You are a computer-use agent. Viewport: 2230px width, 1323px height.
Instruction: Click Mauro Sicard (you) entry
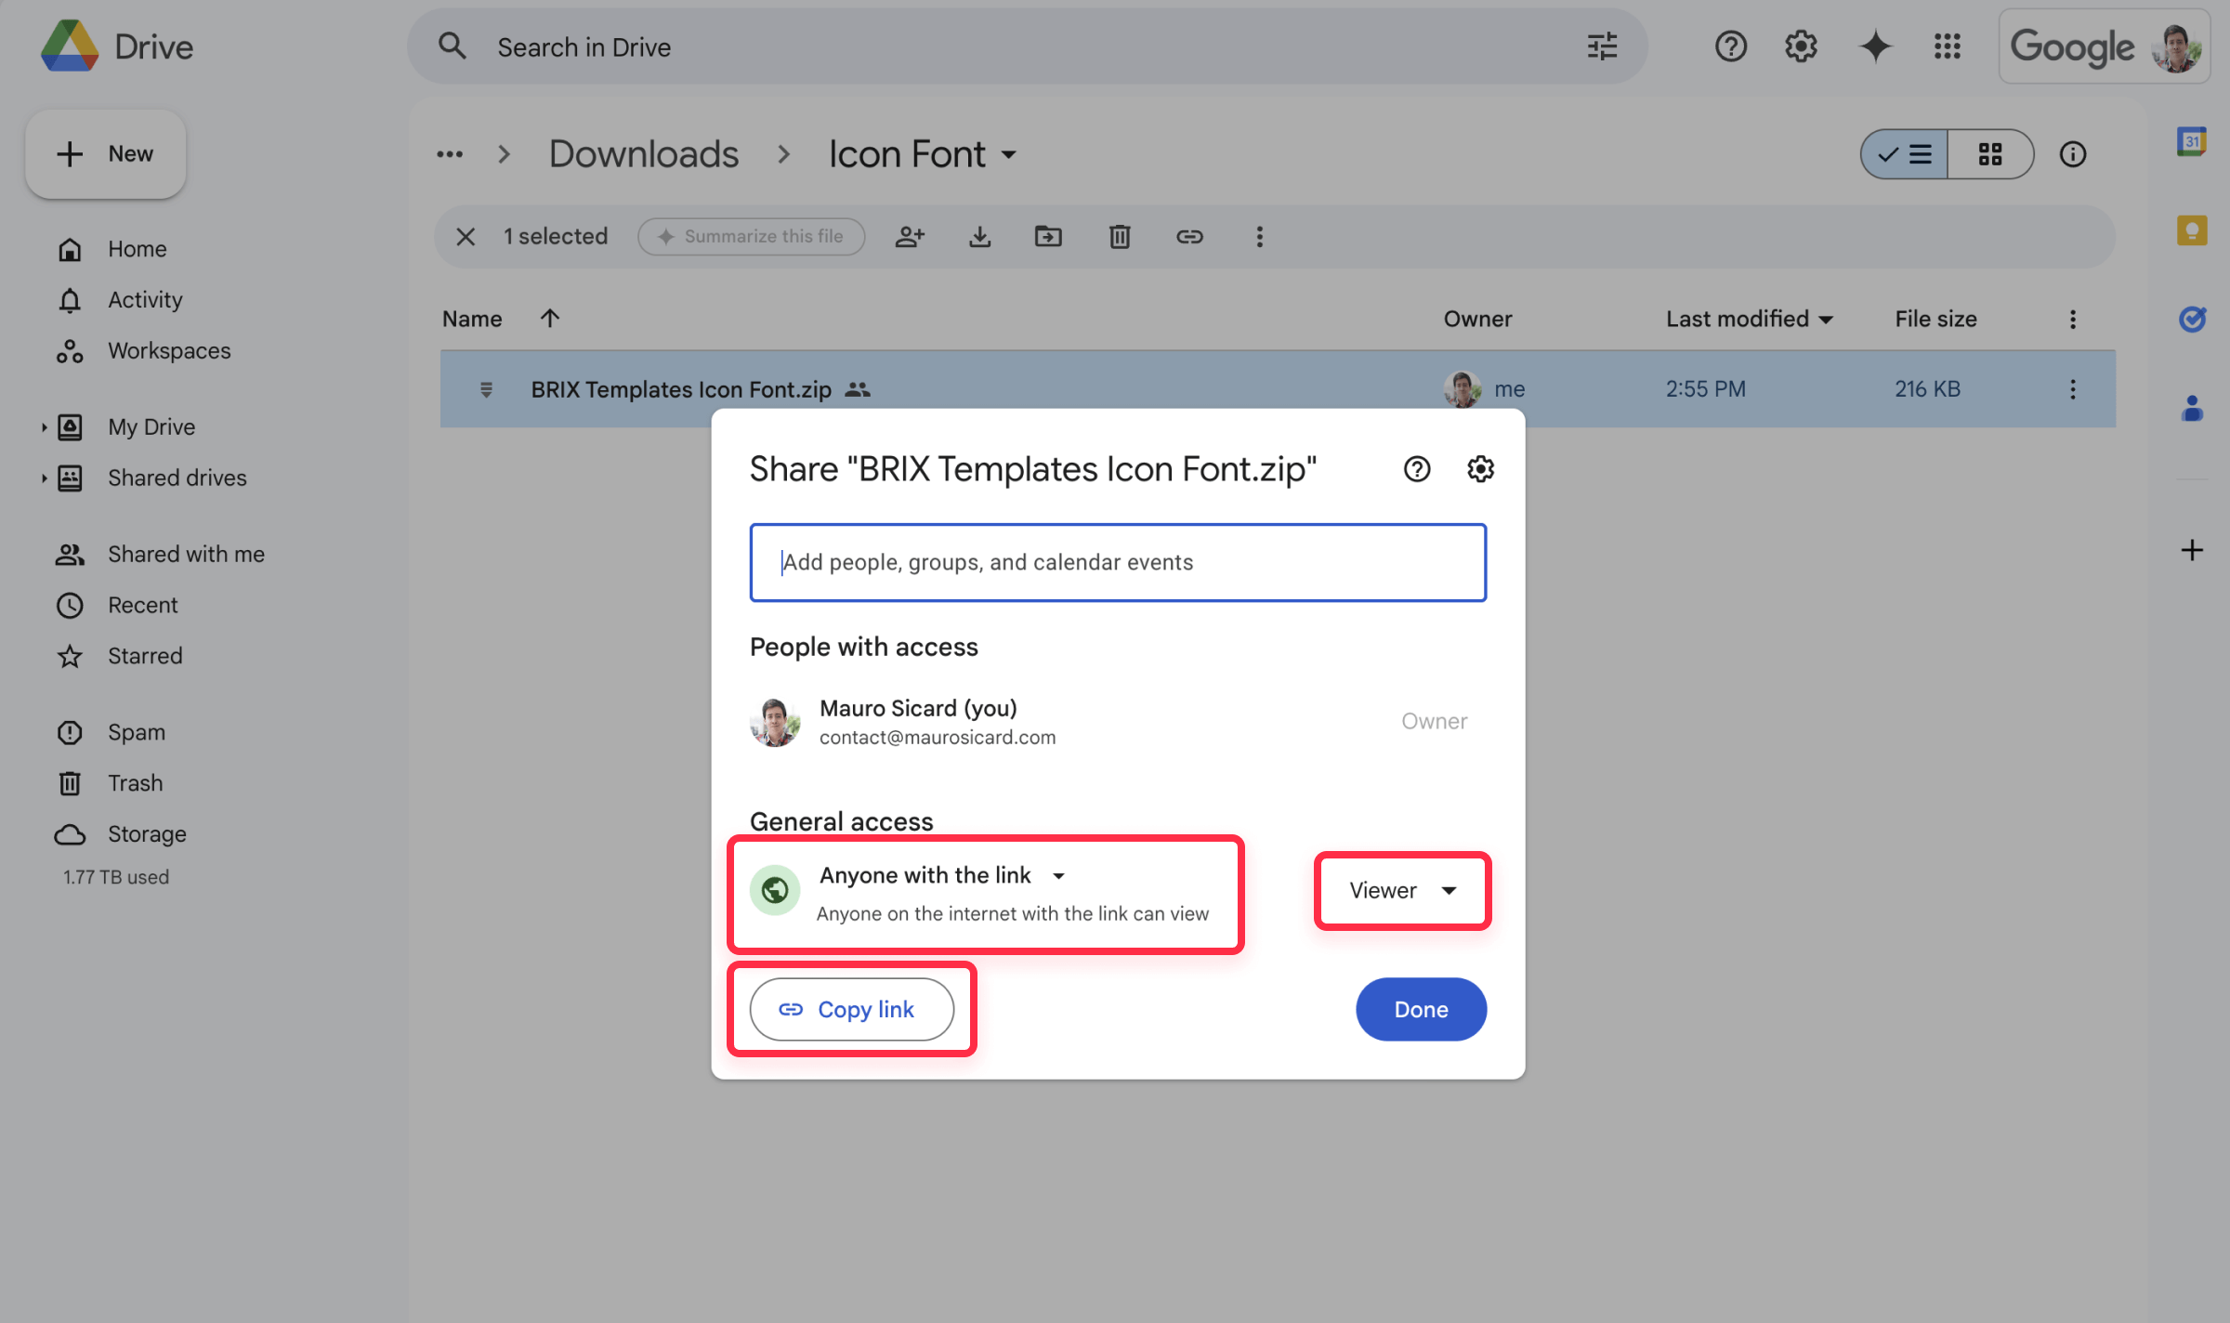click(1118, 722)
